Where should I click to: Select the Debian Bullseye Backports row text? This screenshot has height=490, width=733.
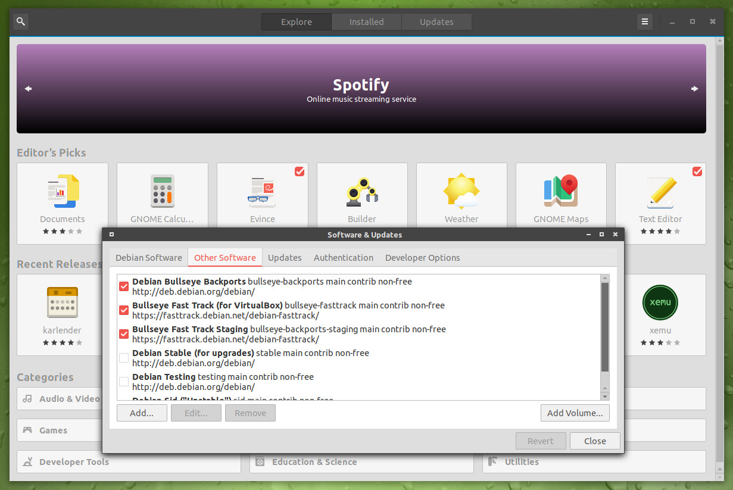point(272,286)
